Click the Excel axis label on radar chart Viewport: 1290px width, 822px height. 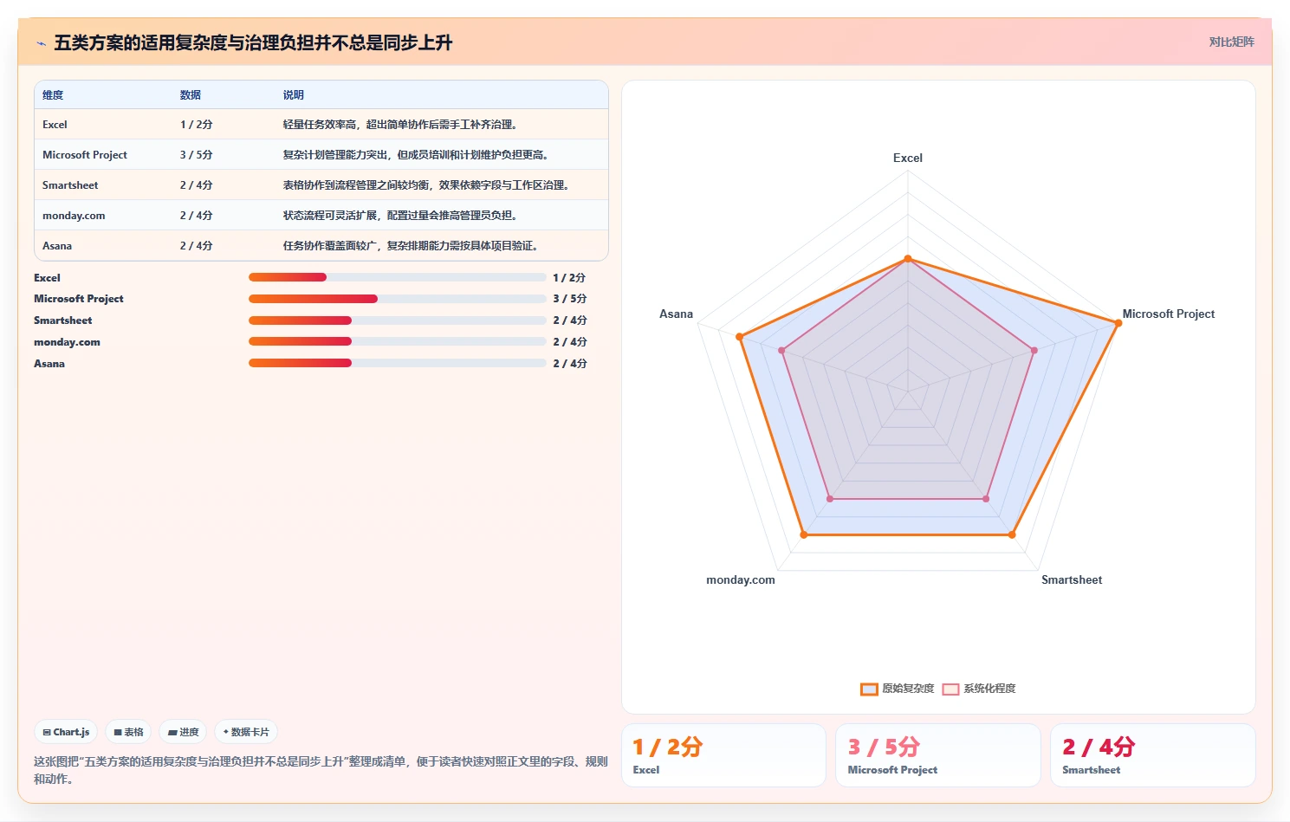click(908, 158)
